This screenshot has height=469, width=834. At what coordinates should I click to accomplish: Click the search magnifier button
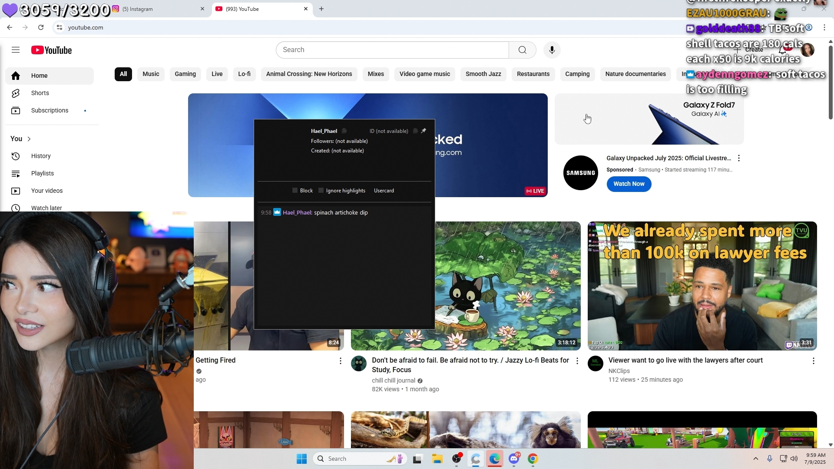tap(523, 50)
